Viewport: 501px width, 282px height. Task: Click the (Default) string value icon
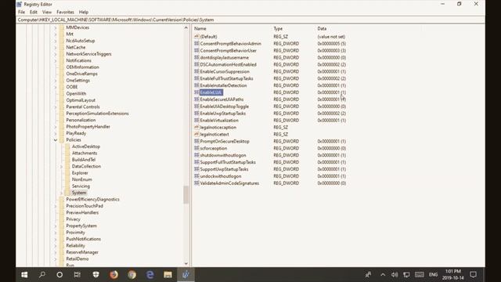click(x=196, y=37)
